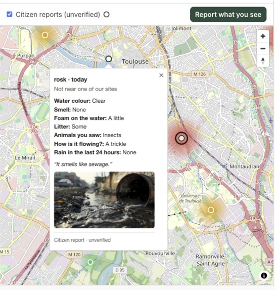Click the Toulouse city label on map
The height and width of the screenshot is (290, 275).
[x=135, y=62]
